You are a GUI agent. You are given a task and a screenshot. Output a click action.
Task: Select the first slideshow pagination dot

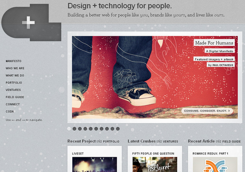69,129
